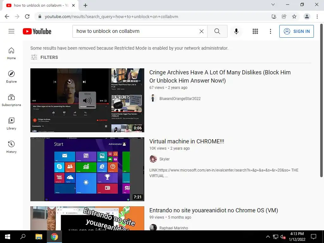Open Windows Start menu
The image size is (324, 243).
coord(8,237)
